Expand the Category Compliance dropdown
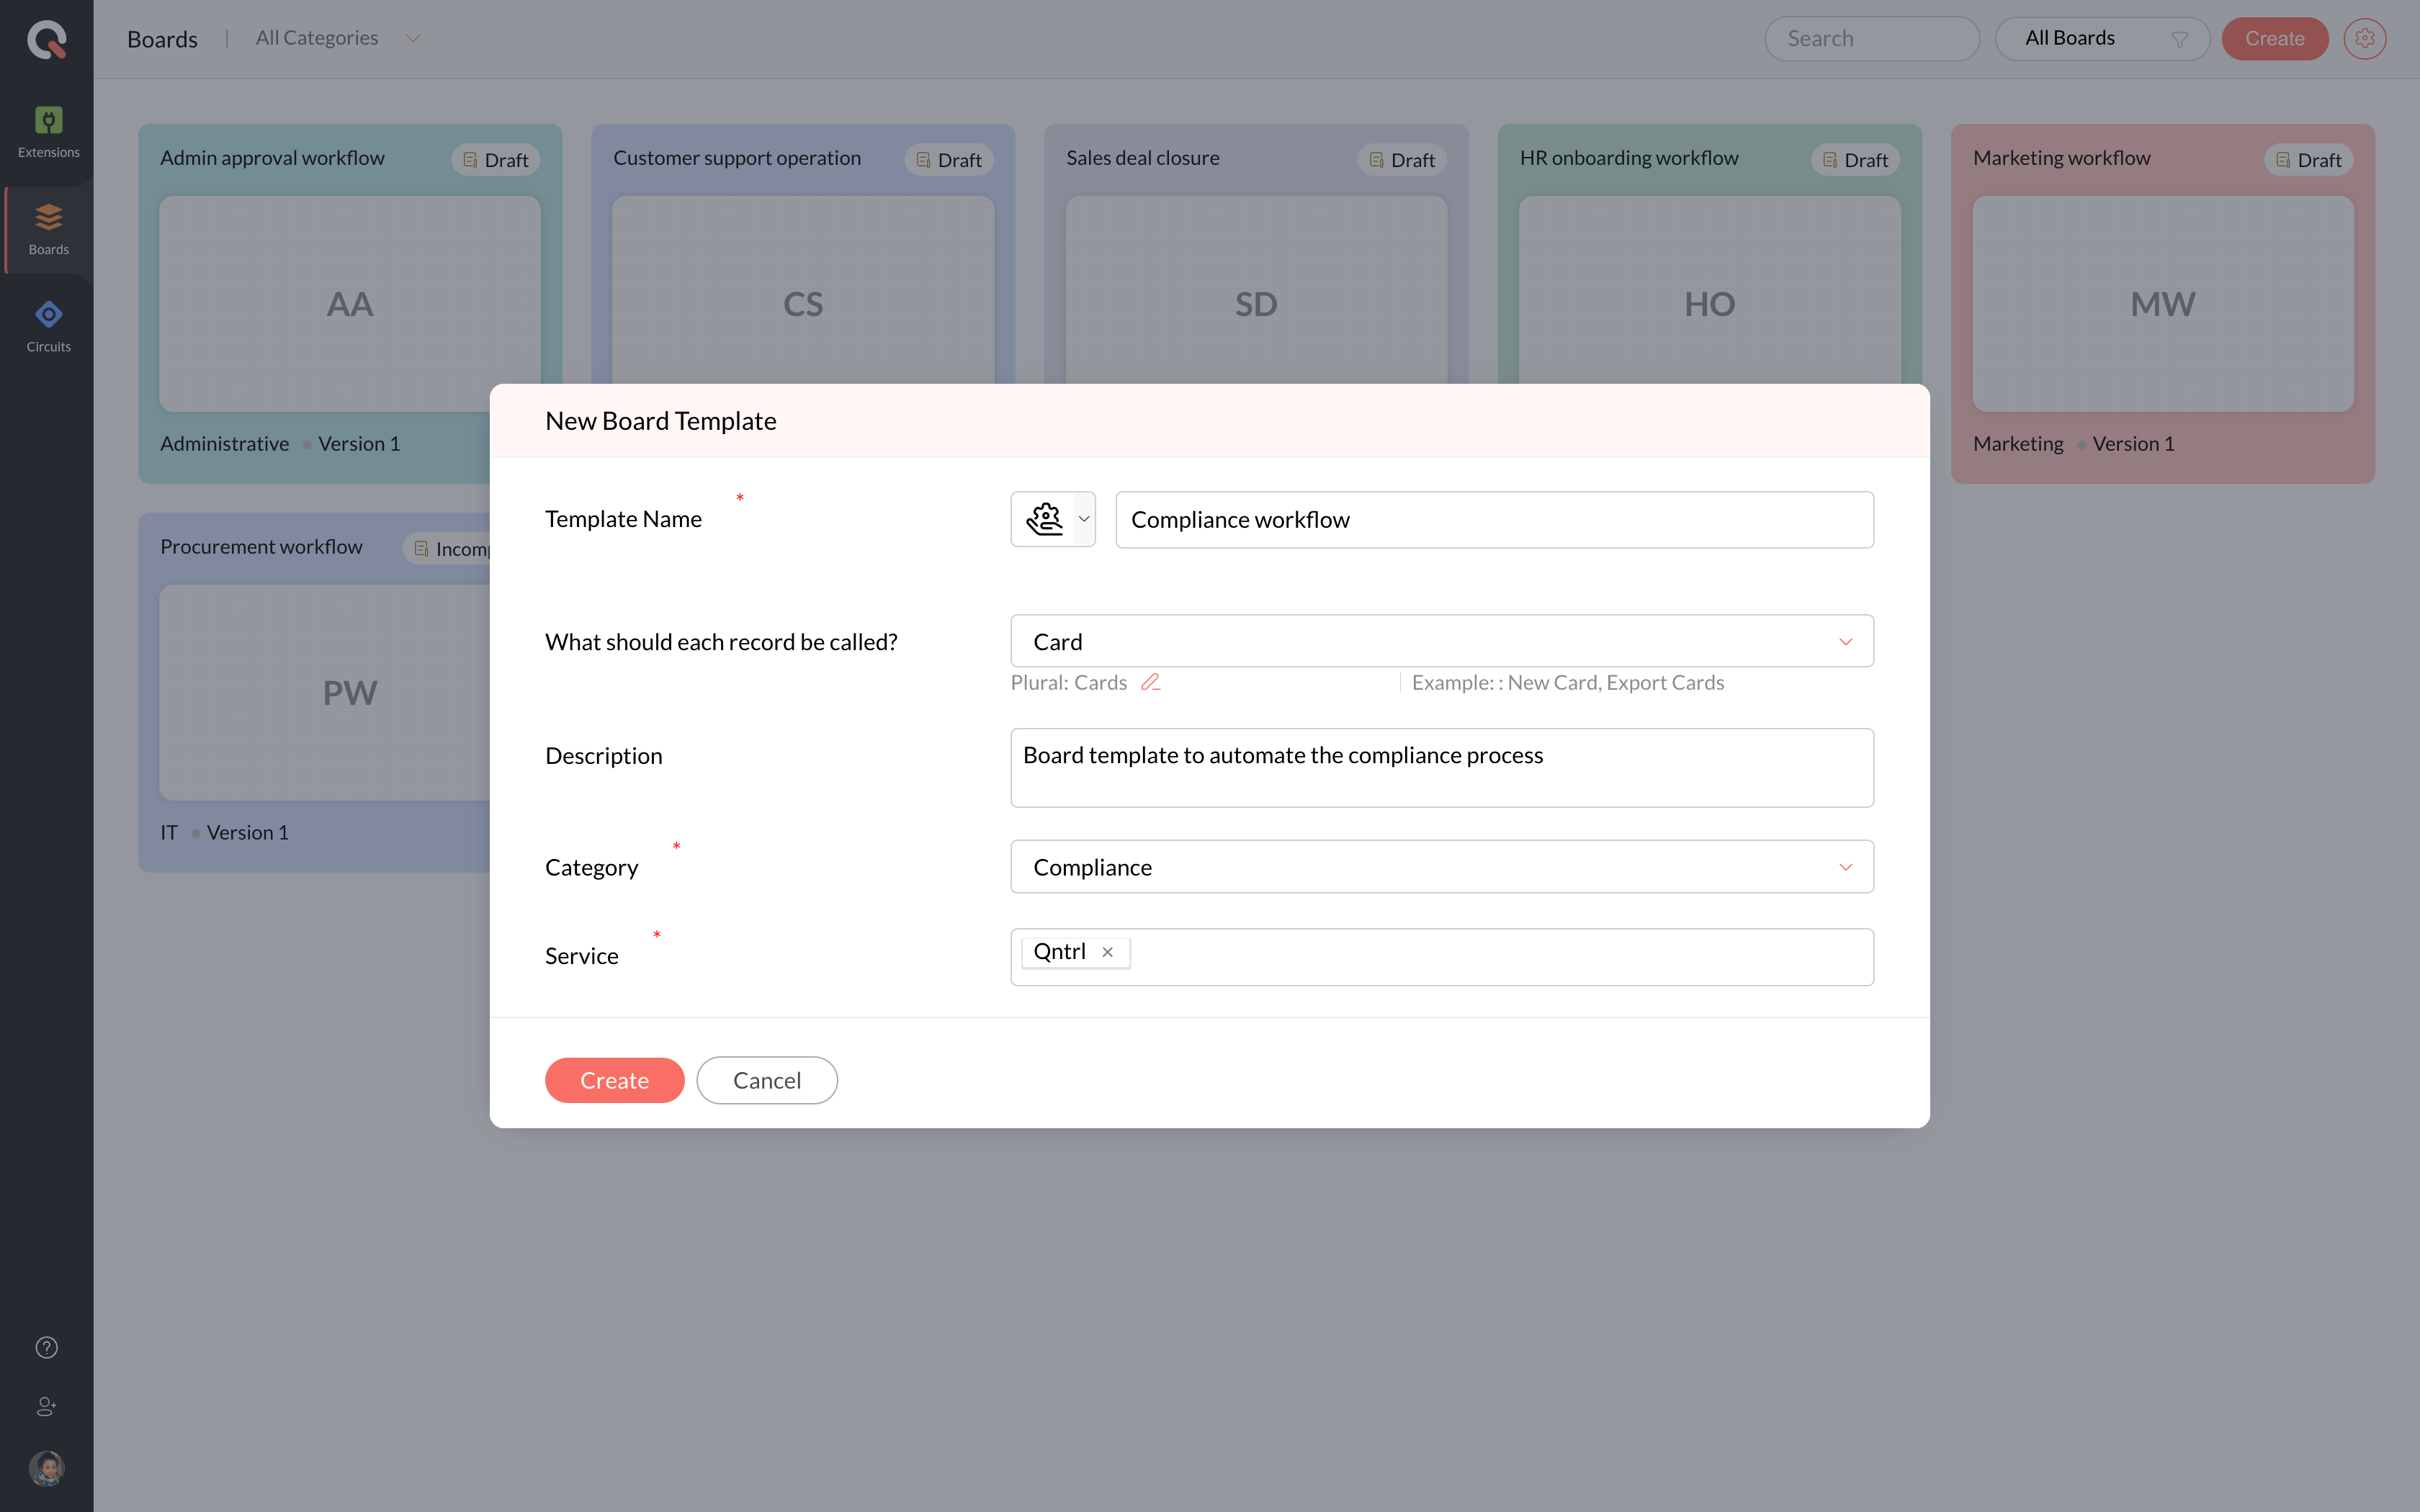 1441,867
